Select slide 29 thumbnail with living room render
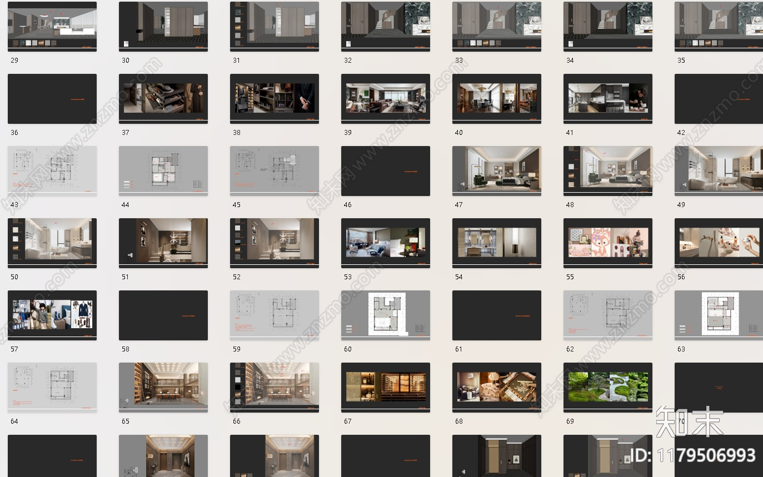The image size is (763, 477). (52, 27)
